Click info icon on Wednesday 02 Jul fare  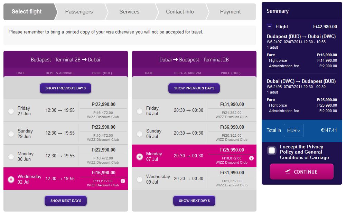[x=123, y=181]
